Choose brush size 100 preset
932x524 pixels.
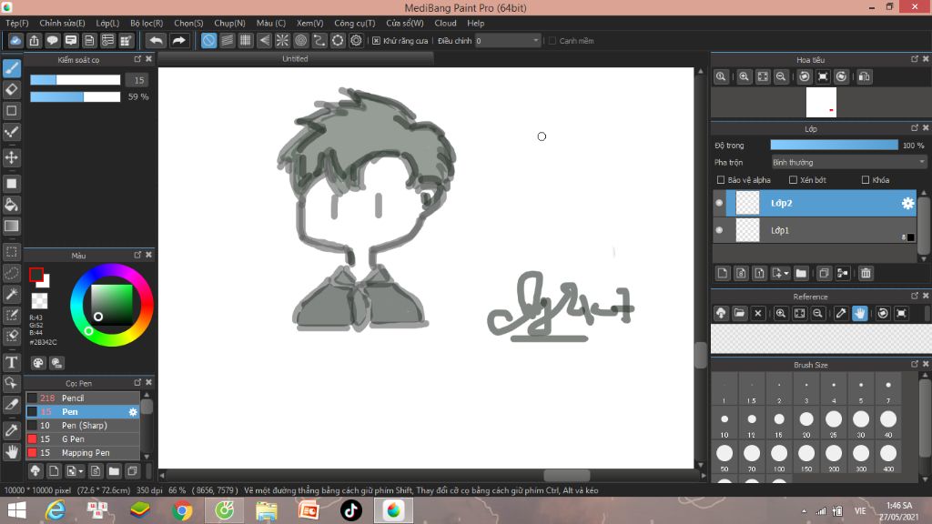[779, 456]
